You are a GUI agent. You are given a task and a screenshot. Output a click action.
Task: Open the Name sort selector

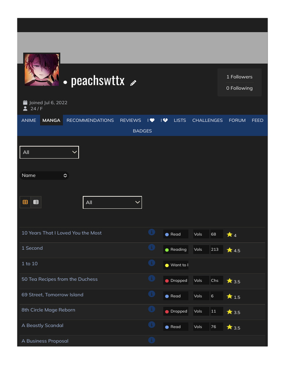pos(45,176)
